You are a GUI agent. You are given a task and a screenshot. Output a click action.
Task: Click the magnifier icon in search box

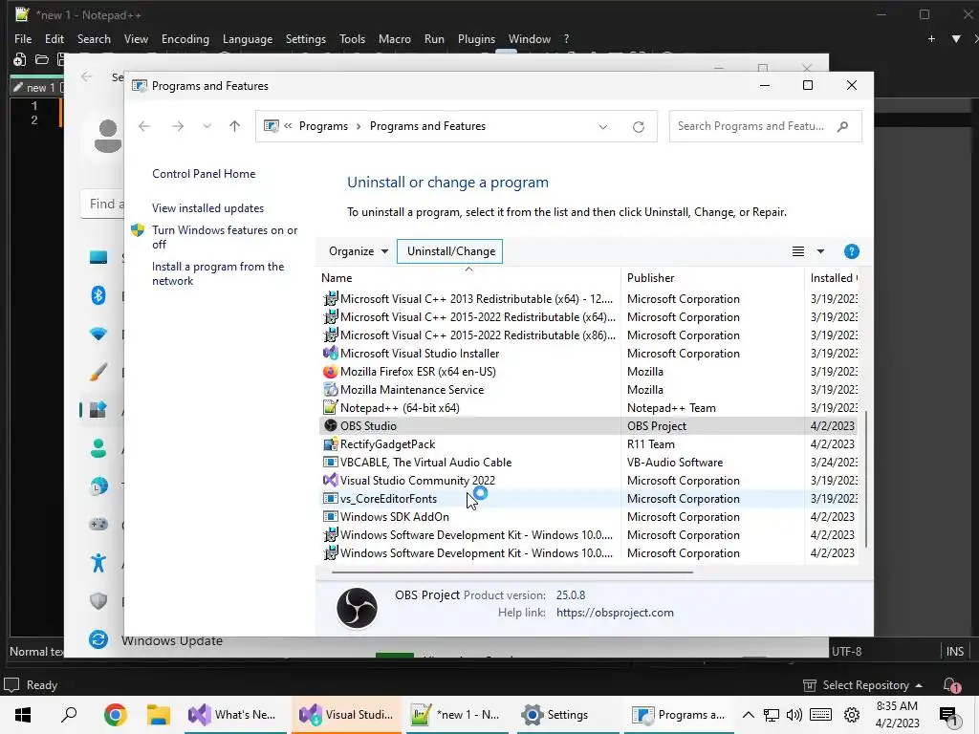tap(843, 126)
